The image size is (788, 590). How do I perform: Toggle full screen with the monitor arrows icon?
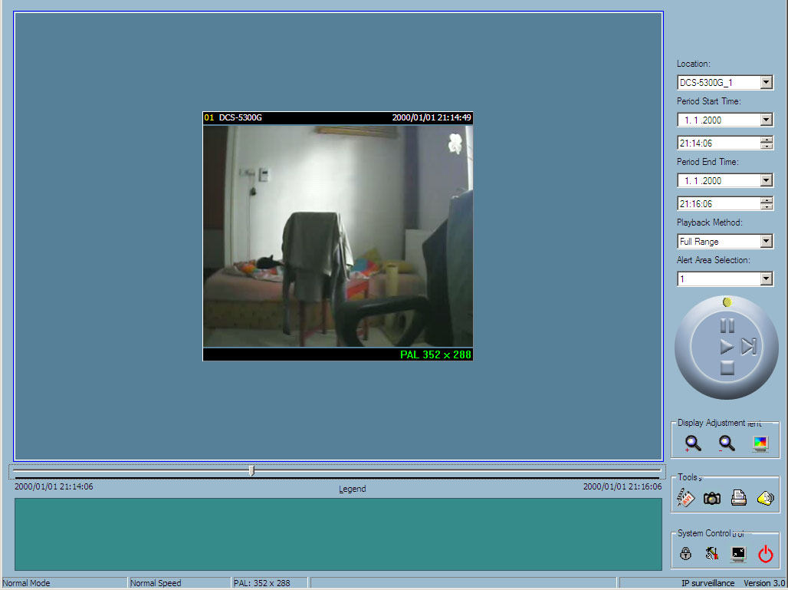[x=738, y=554]
